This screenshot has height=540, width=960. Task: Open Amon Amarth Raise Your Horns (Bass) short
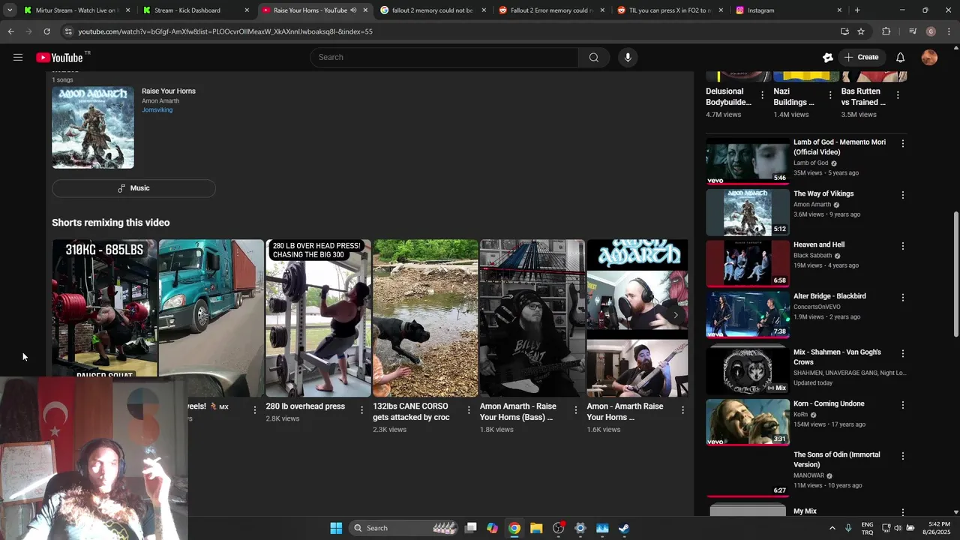coord(532,318)
